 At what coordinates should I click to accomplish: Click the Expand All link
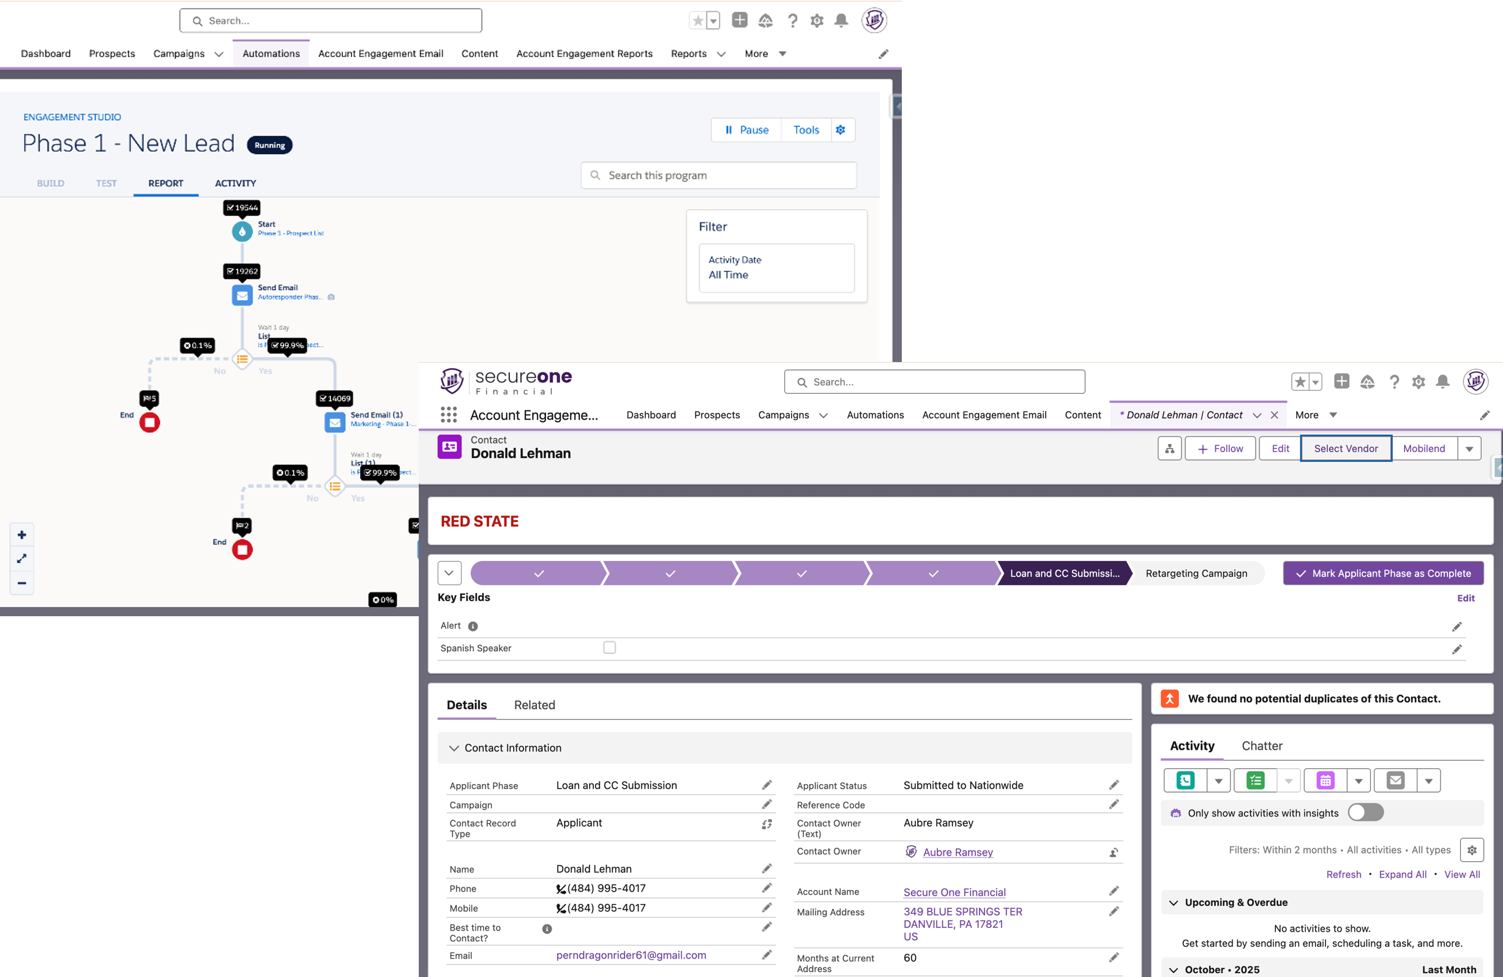pos(1403,875)
